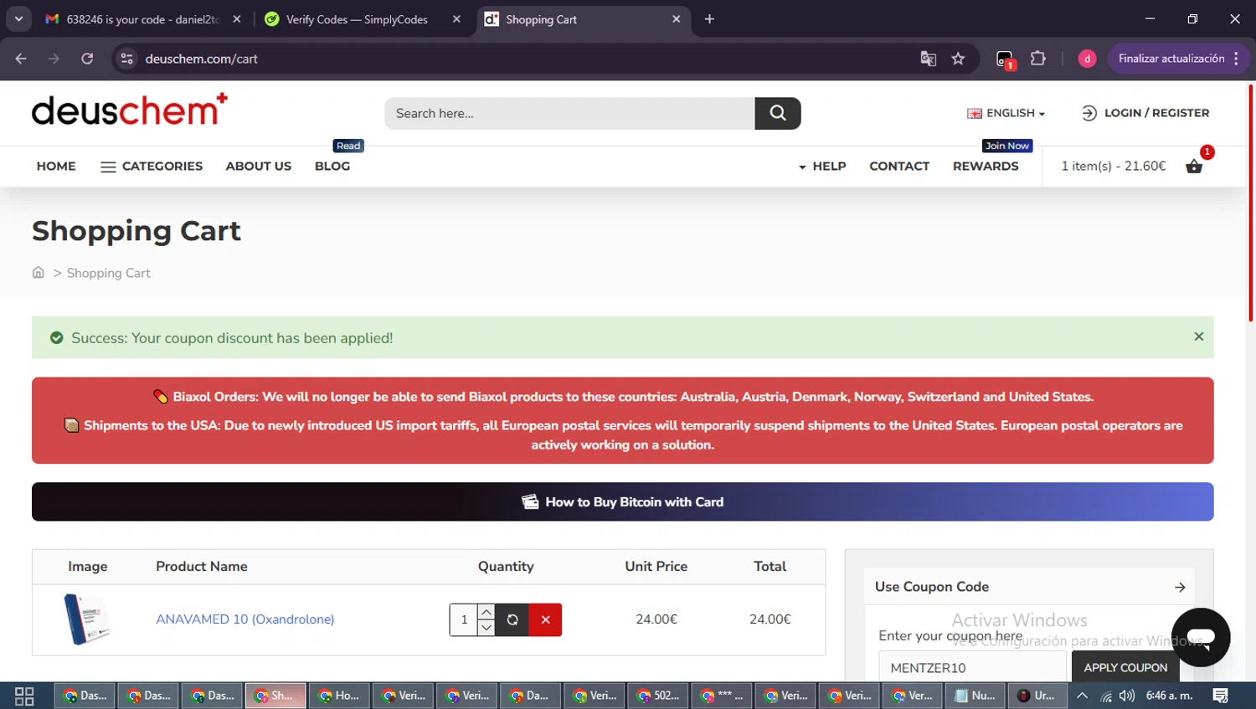Open the shopping basket icon
The width and height of the screenshot is (1256, 709).
(1194, 166)
